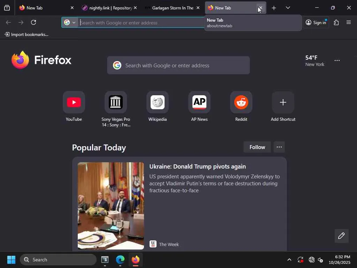This screenshot has height=268, width=357.
Task: Click The Week publisher logo
Action: pyautogui.click(x=153, y=244)
